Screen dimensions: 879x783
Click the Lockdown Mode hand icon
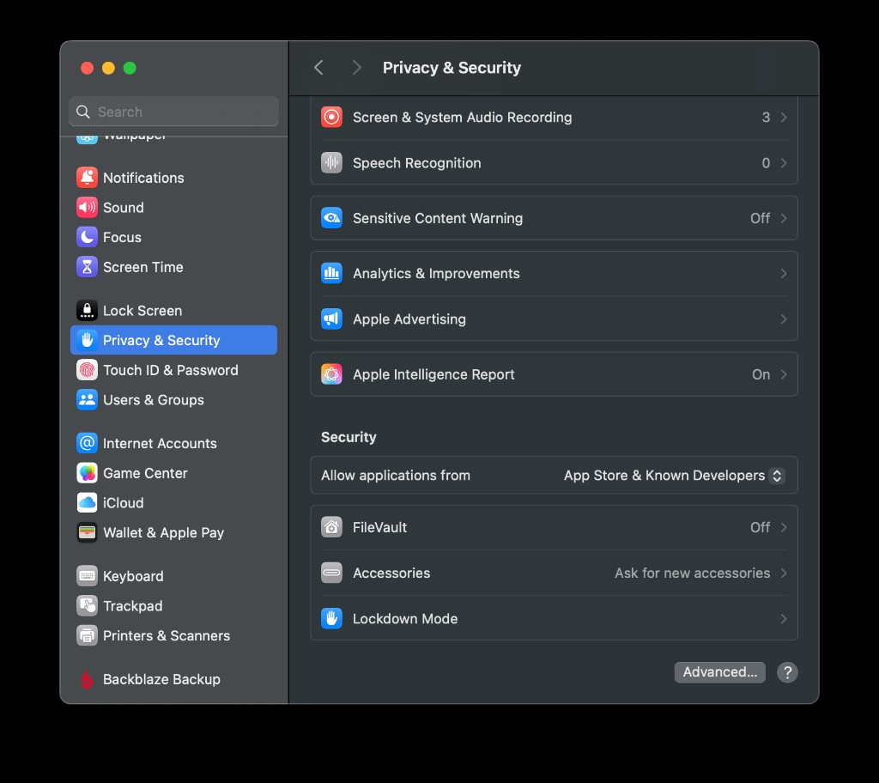[x=331, y=618]
